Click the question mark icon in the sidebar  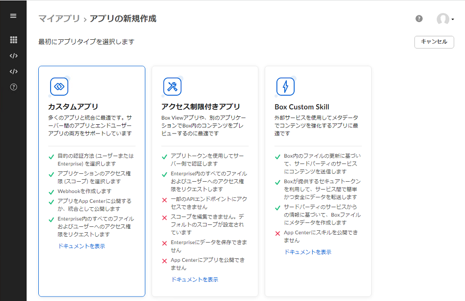[13, 87]
